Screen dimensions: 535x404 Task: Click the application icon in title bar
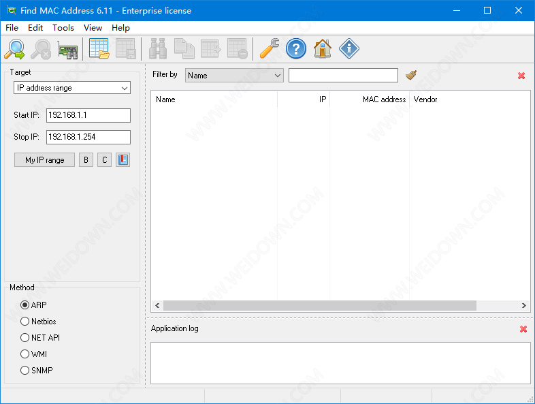(12, 11)
